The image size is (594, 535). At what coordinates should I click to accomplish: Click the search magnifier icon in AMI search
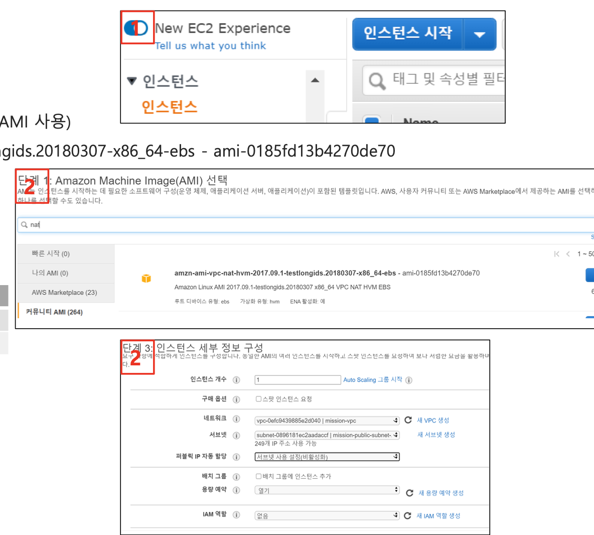(x=24, y=225)
